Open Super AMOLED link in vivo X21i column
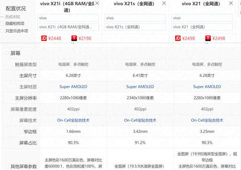 (73, 87)
